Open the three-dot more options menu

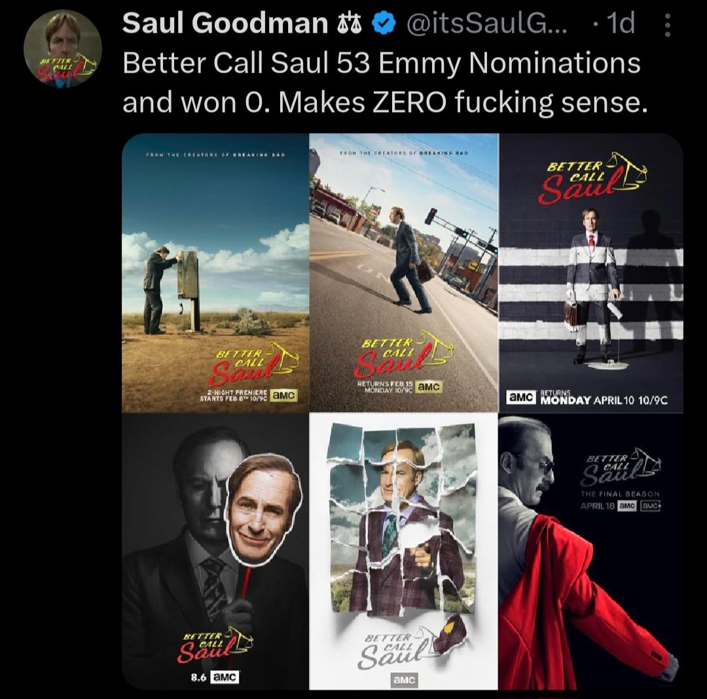(x=668, y=25)
